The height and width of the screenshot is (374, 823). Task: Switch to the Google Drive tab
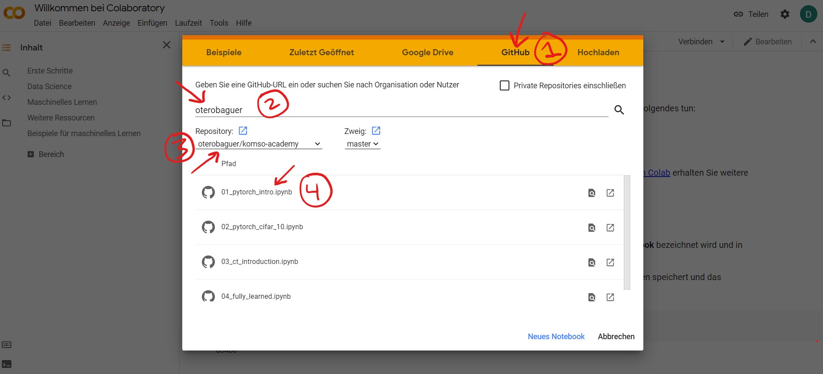428,52
